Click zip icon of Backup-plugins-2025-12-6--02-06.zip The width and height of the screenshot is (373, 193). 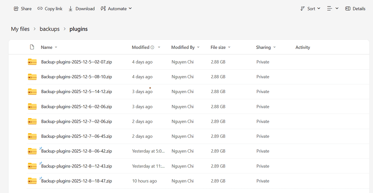pos(32,106)
